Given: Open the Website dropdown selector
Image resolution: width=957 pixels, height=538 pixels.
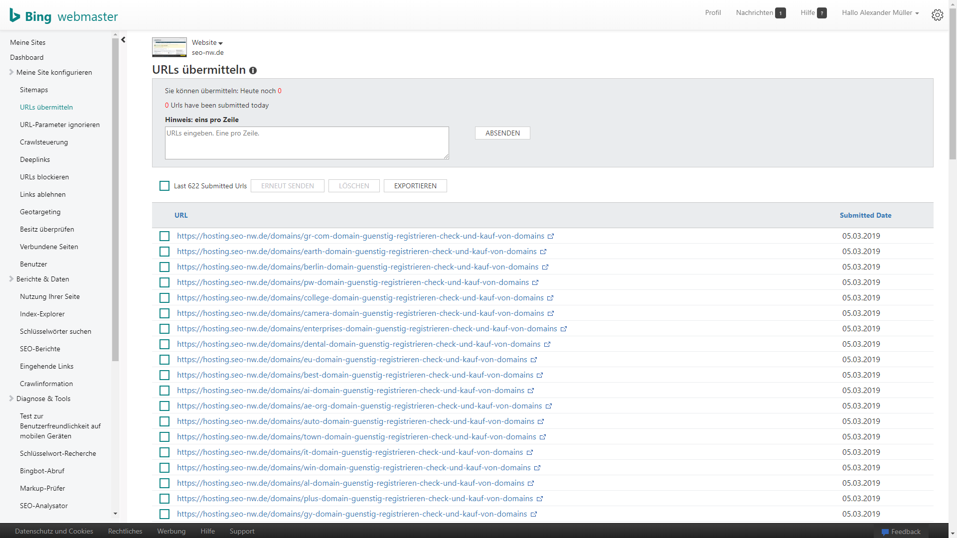Looking at the screenshot, I should pyautogui.click(x=207, y=43).
